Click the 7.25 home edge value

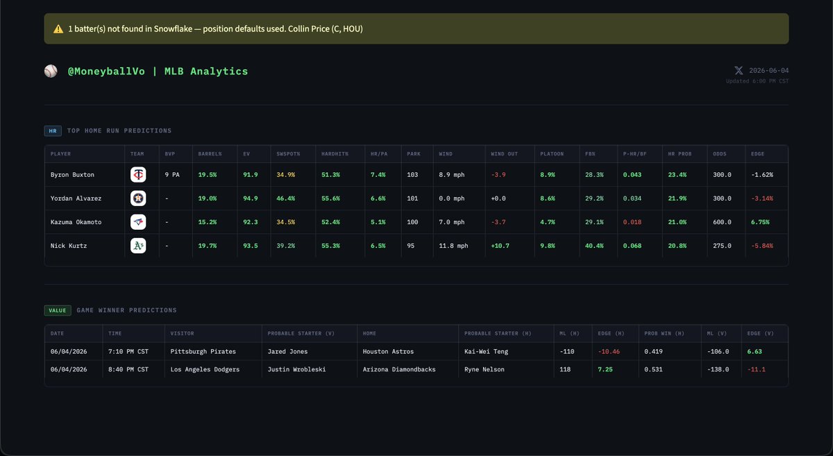[605, 369]
